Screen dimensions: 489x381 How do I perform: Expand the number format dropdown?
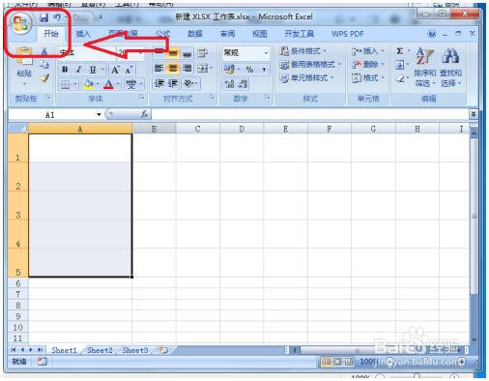click(x=266, y=52)
